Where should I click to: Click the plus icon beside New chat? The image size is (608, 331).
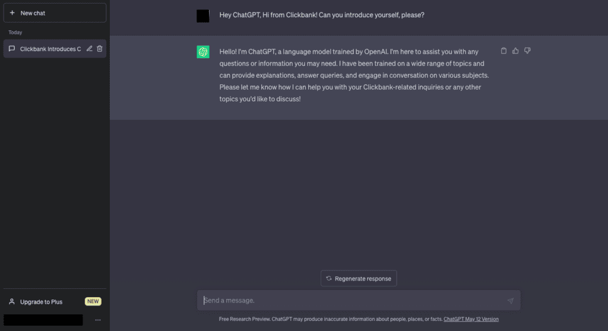click(x=12, y=13)
